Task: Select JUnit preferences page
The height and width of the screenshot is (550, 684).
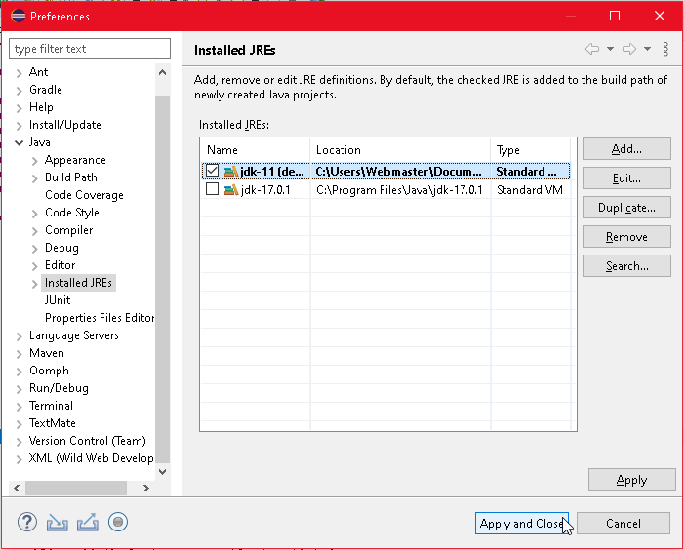Action: click(x=58, y=300)
